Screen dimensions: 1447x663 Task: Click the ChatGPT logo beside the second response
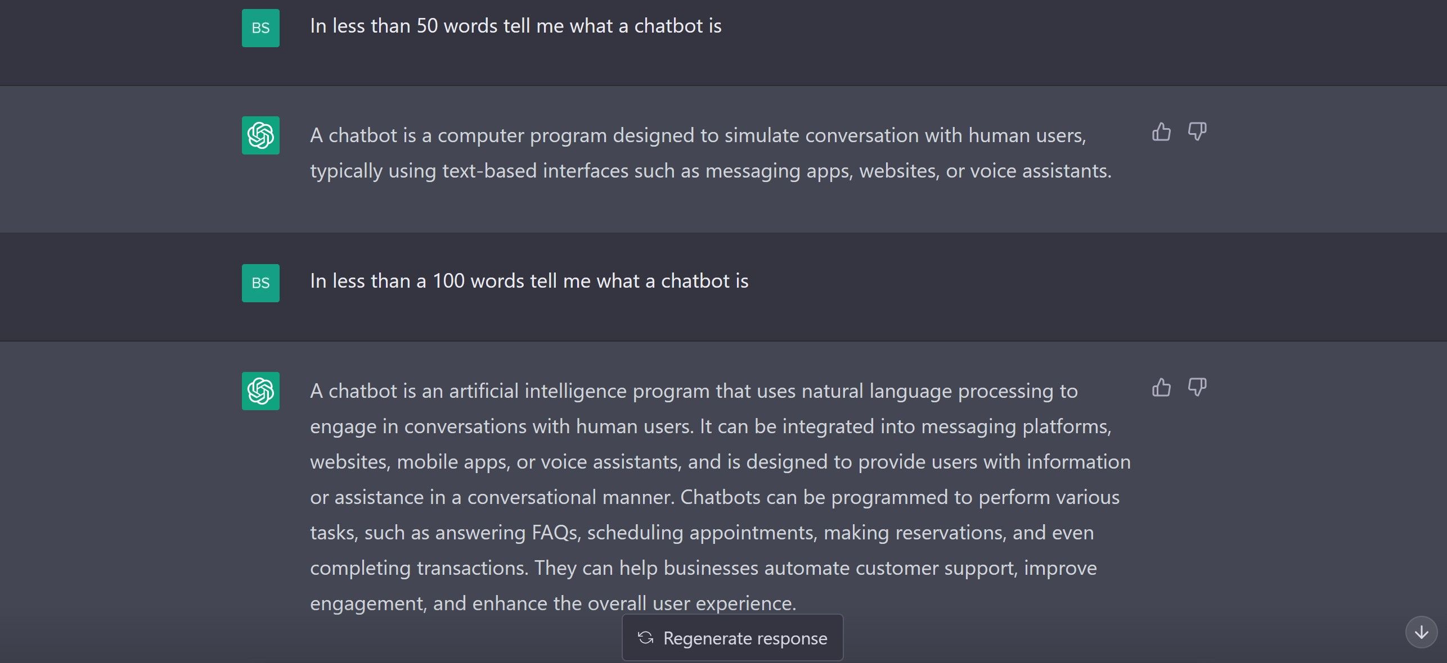(260, 390)
